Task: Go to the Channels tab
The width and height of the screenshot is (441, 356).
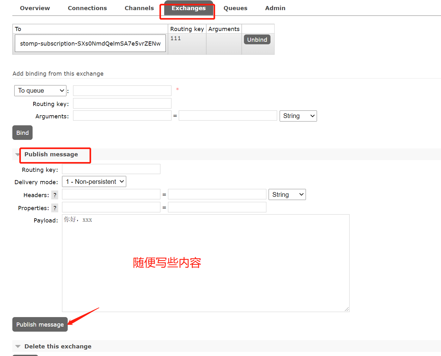Action: click(x=139, y=8)
